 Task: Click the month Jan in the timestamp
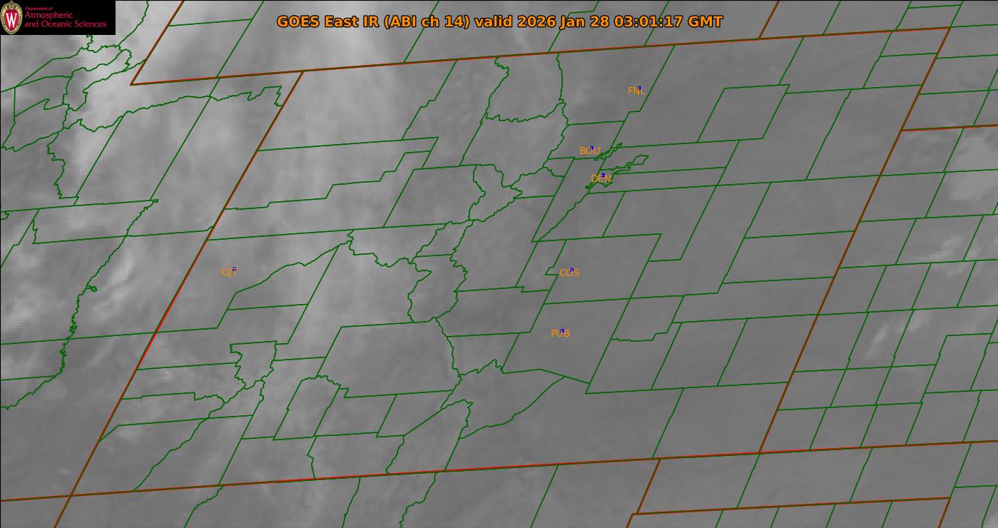click(573, 21)
